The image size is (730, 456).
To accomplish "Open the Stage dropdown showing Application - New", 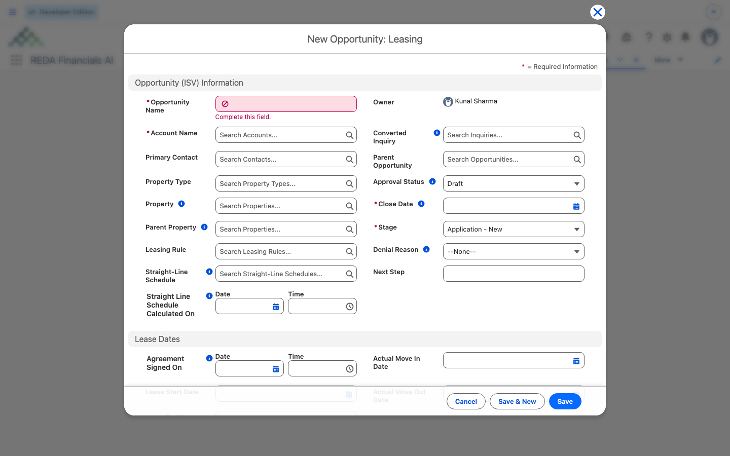I will pos(514,230).
